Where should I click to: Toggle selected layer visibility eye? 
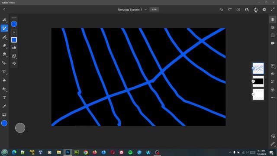pyautogui.click(x=273, y=74)
